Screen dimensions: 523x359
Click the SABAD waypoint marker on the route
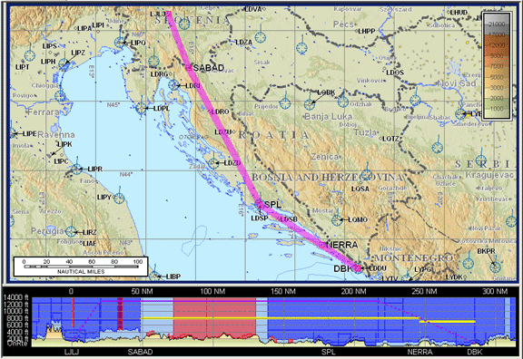pos(189,68)
